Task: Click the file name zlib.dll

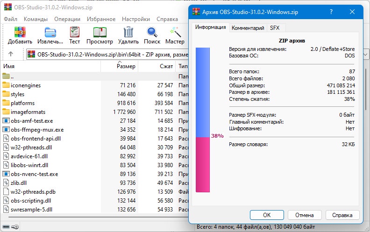Action: [19, 183]
